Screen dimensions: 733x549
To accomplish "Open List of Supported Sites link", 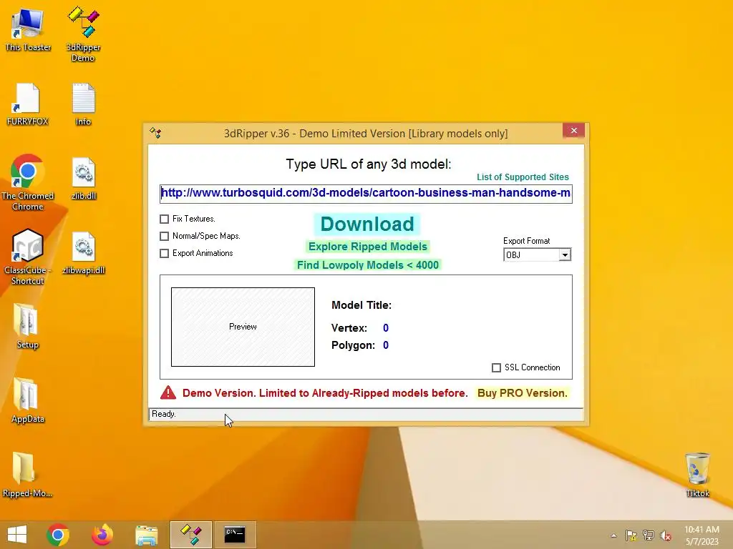I will click(523, 177).
